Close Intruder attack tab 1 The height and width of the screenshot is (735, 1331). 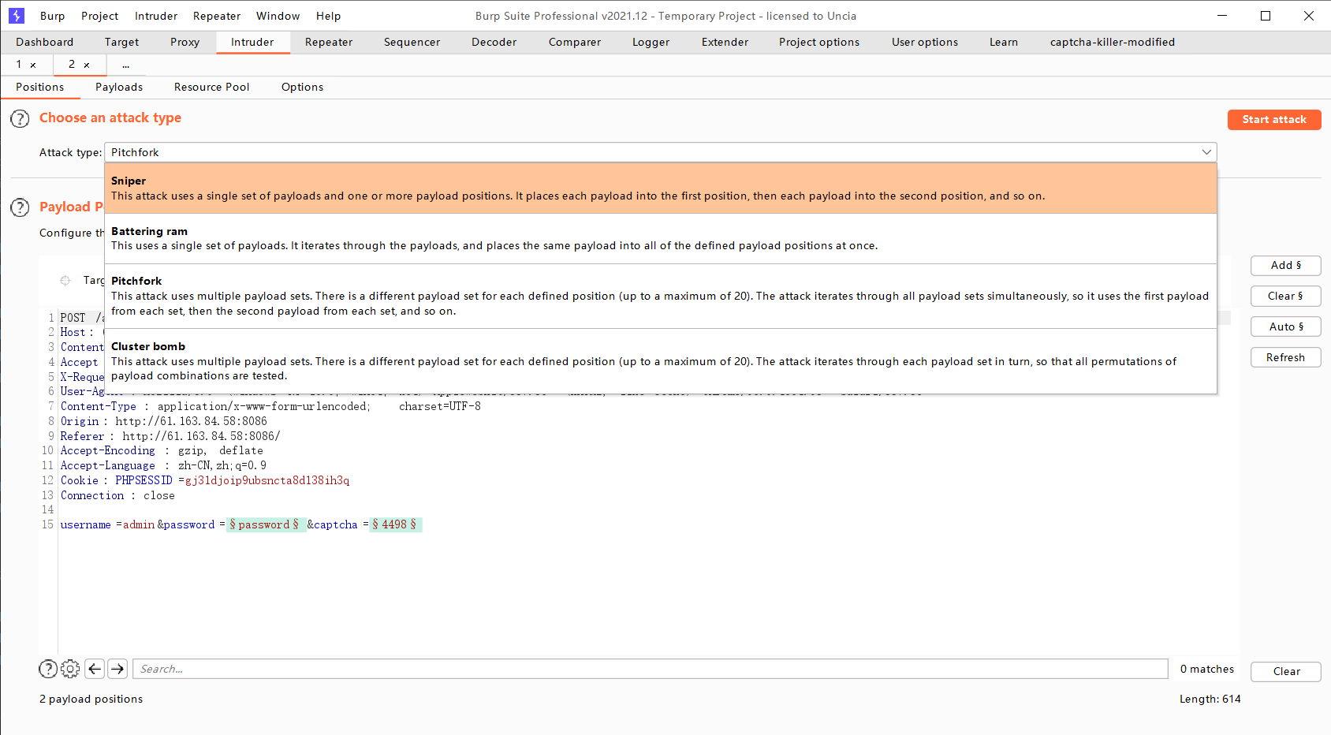point(33,65)
